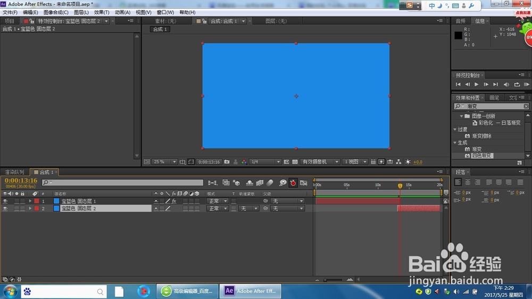Open the timeline button in viewer footer

click(x=390, y=162)
